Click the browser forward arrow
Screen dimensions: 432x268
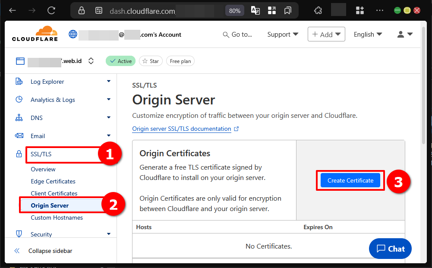click(x=32, y=10)
